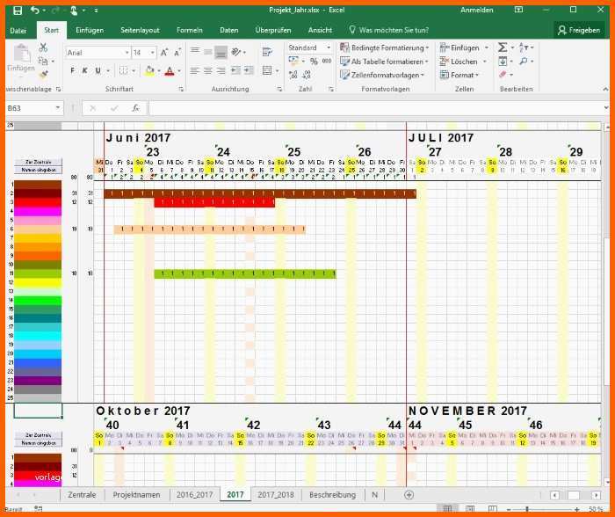Select the magenta color swatch row 4
This screenshot has width=615, height=517.
coord(38,211)
